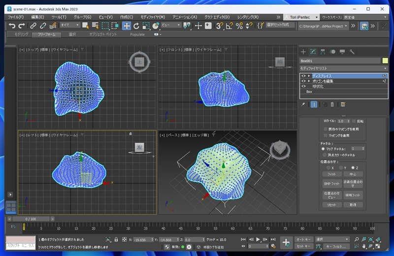
Task: Click the BMP フィット button
Action: [x=332, y=184]
